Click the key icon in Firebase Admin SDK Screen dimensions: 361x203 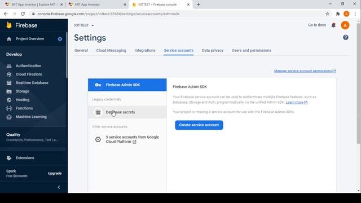tap(98, 85)
